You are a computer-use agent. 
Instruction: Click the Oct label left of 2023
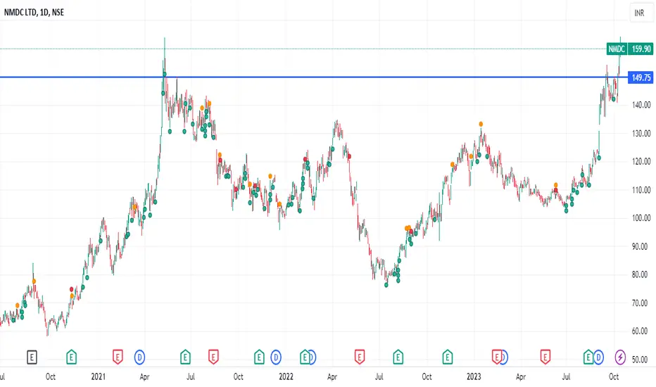(x=427, y=376)
